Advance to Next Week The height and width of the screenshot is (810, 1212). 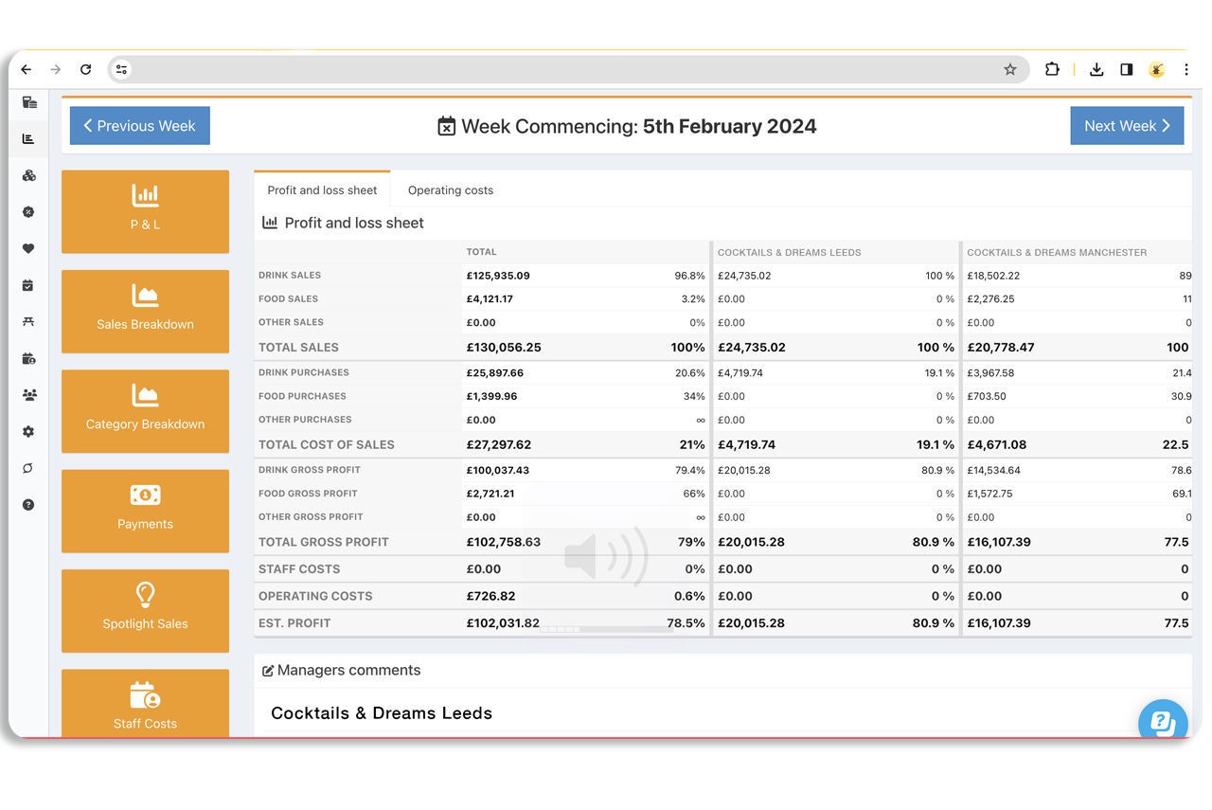click(x=1127, y=126)
